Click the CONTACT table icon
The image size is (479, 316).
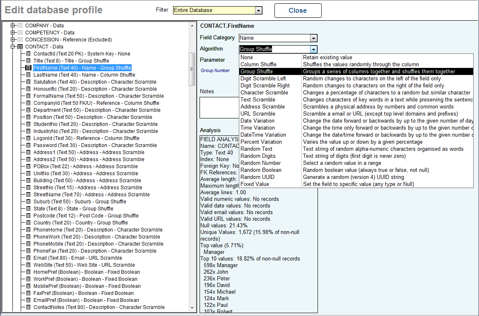click(x=20, y=47)
